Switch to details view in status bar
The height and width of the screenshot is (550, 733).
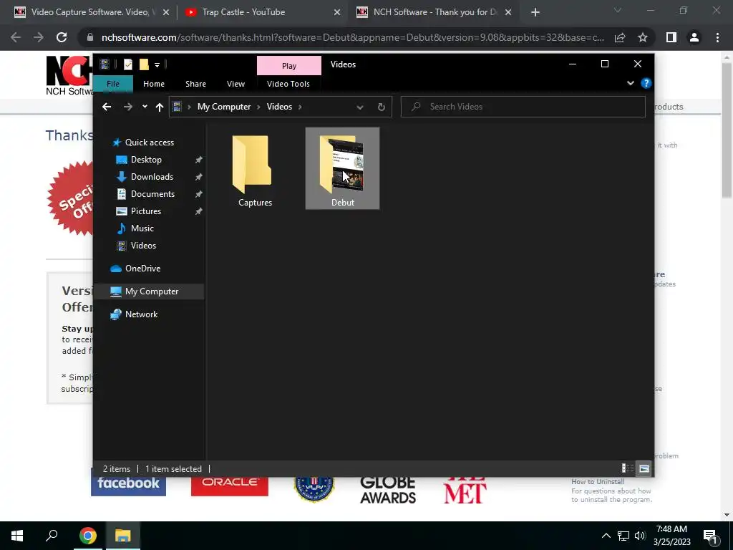point(627,468)
